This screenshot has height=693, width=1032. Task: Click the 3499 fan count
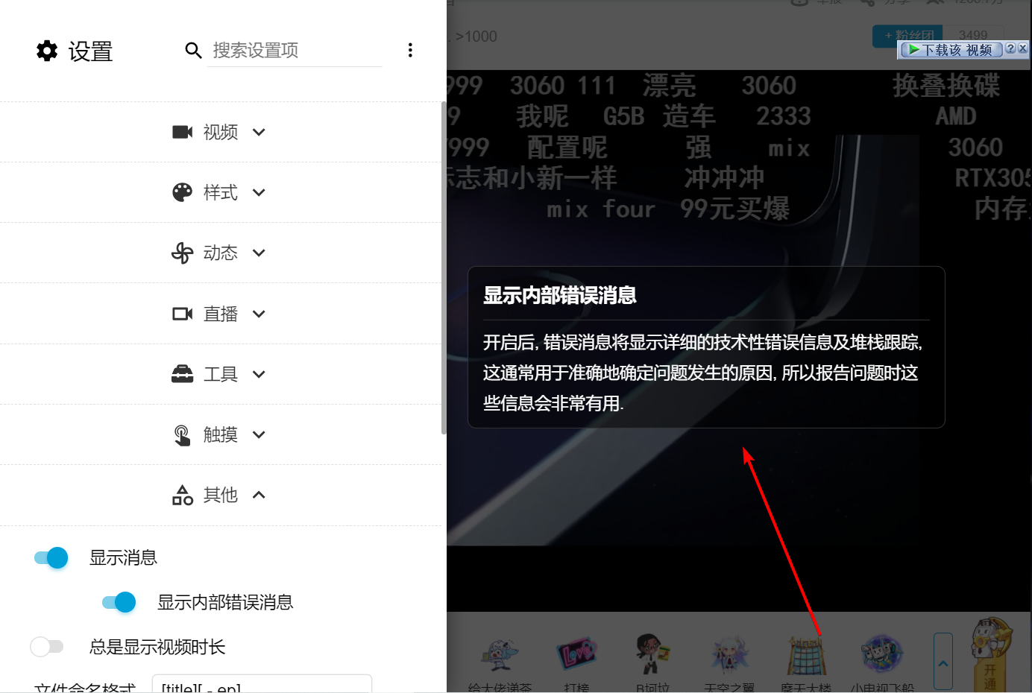[973, 35]
